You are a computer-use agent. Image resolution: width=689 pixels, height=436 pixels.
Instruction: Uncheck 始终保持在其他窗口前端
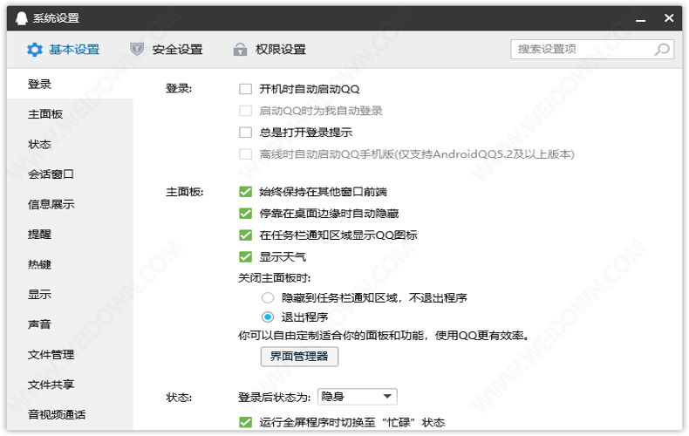[245, 192]
